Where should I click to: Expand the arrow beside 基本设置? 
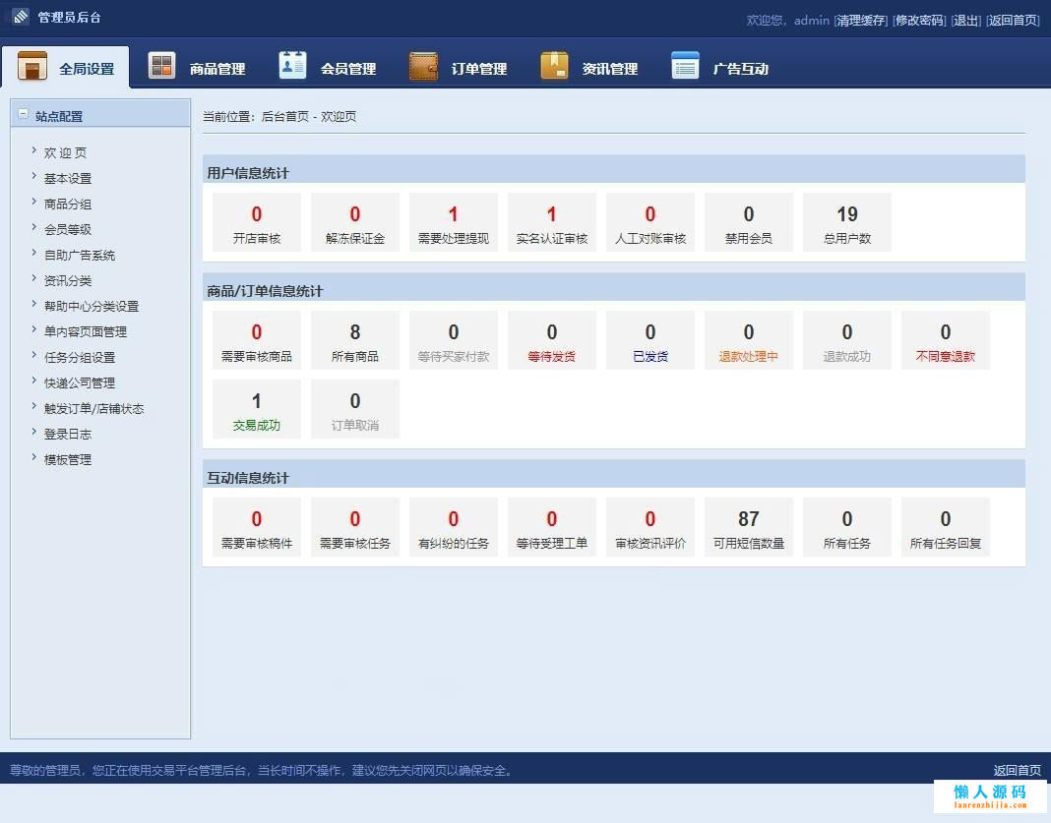click(34, 177)
